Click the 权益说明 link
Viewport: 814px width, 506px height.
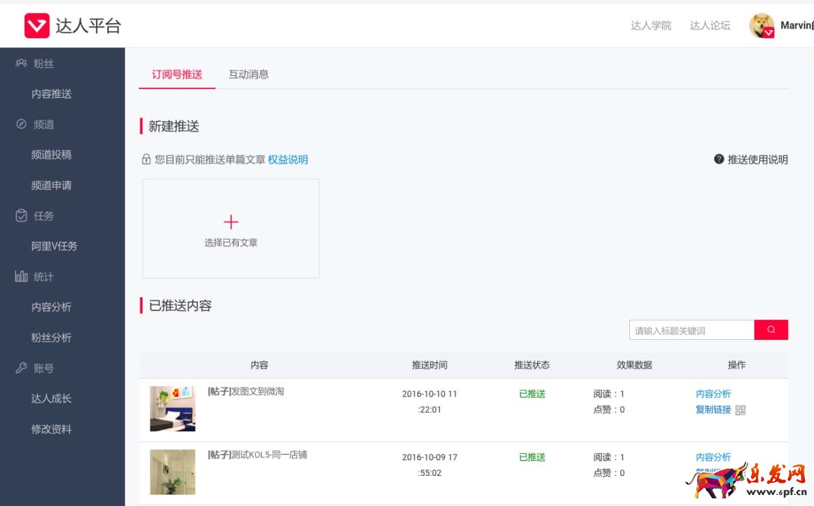point(288,159)
